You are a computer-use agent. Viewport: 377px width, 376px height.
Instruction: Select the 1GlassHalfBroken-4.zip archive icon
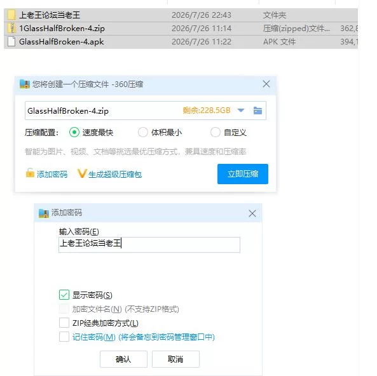click(x=11, y=28)
